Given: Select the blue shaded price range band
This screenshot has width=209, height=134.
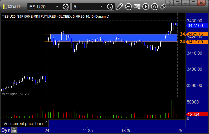Looking at the screenshot, I should click(x=114, y=38).
